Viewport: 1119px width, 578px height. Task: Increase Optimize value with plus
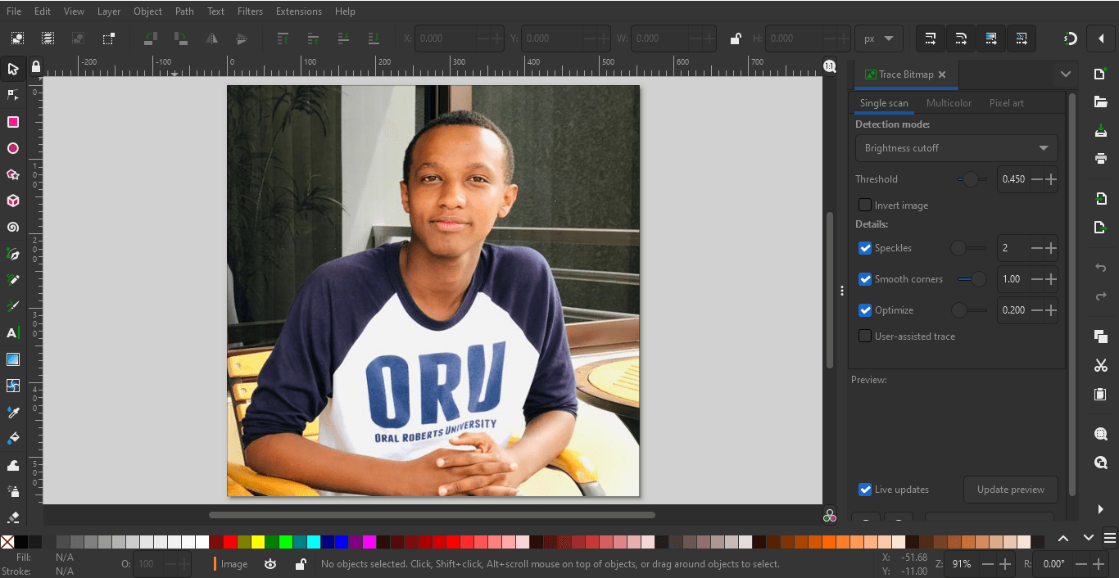pyautogui.click(x=1051, y=310)
